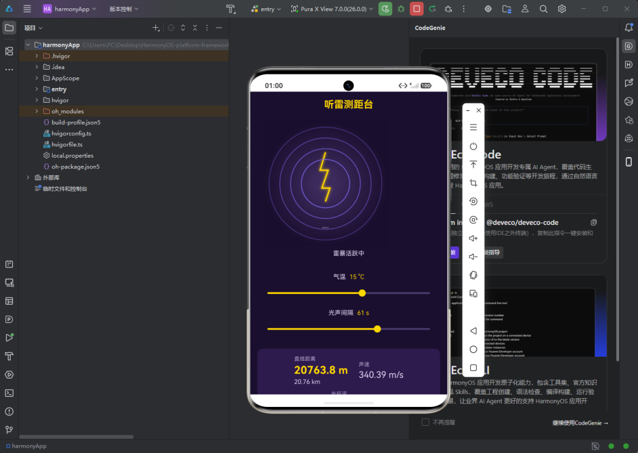This screenshot has height=453, width=638.
Task: Click emulator home circle button
Action: [x=473, y=349]
